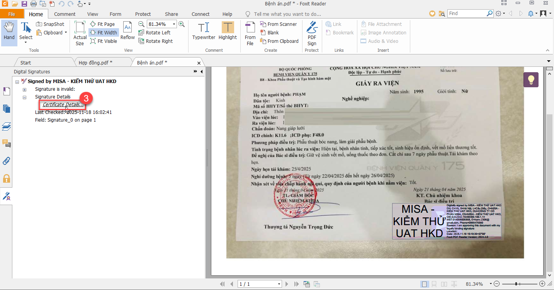Set view to Actual Size
Screen dimensions: 554x290
pyautogui.click(x=80, y=34)
